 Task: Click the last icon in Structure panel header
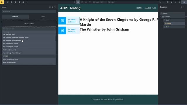184,7
